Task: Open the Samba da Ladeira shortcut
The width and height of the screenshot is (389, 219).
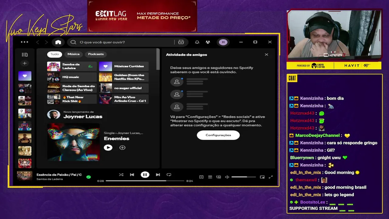Action: pyautogui.click(x=72, y=66)
